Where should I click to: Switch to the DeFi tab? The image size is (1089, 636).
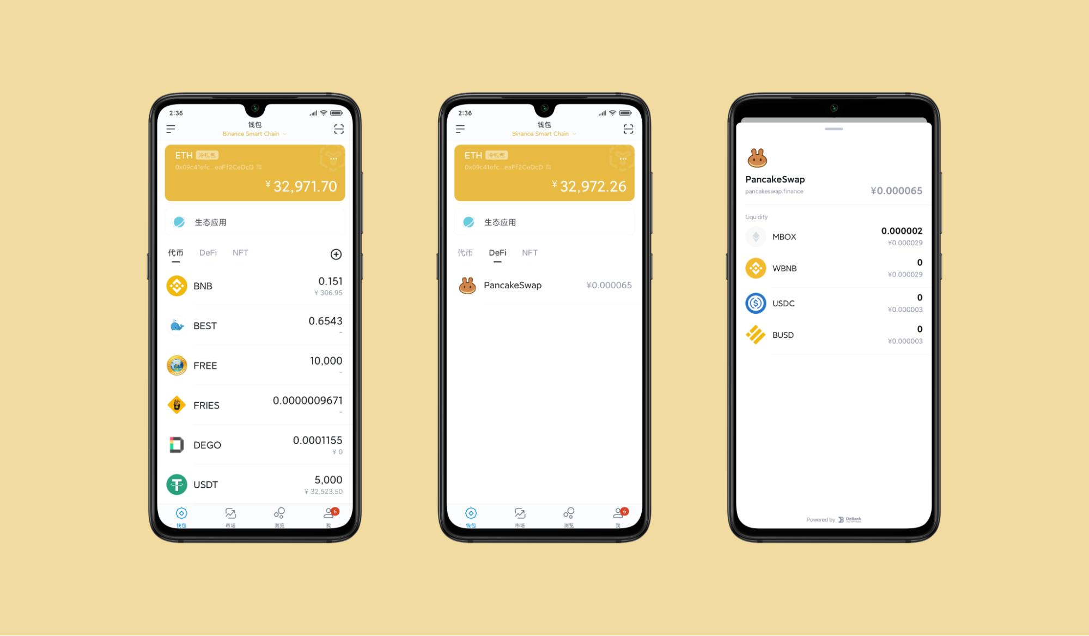pyautogui.click(x=209, y=252)
